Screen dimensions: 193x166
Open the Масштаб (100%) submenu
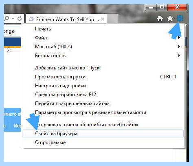[103, 47]
